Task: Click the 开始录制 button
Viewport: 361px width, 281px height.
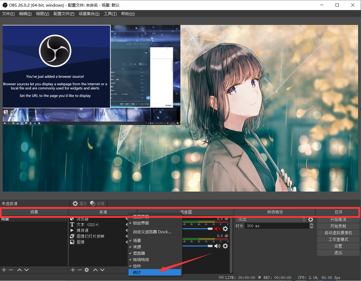Action: 338,226
